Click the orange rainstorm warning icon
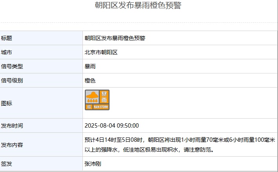The image size is (278, 172). (x=97, y=100)
